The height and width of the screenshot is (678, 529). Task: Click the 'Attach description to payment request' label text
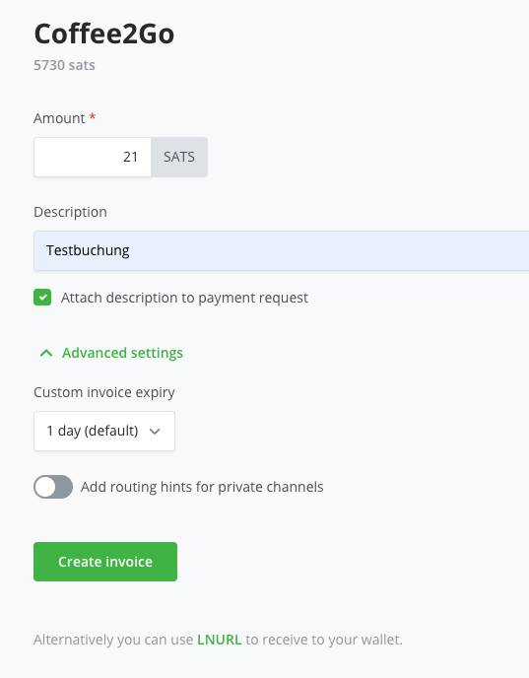184,298
